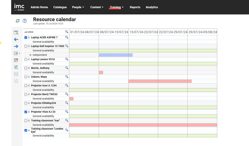This screenshot has width=249, height=146.
Task: Click the left arrow to go back
Action: tap(16, 39)
